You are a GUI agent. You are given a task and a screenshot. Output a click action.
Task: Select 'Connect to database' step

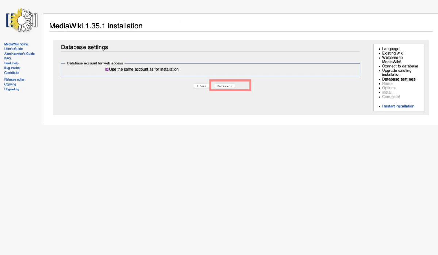(400, 66)
